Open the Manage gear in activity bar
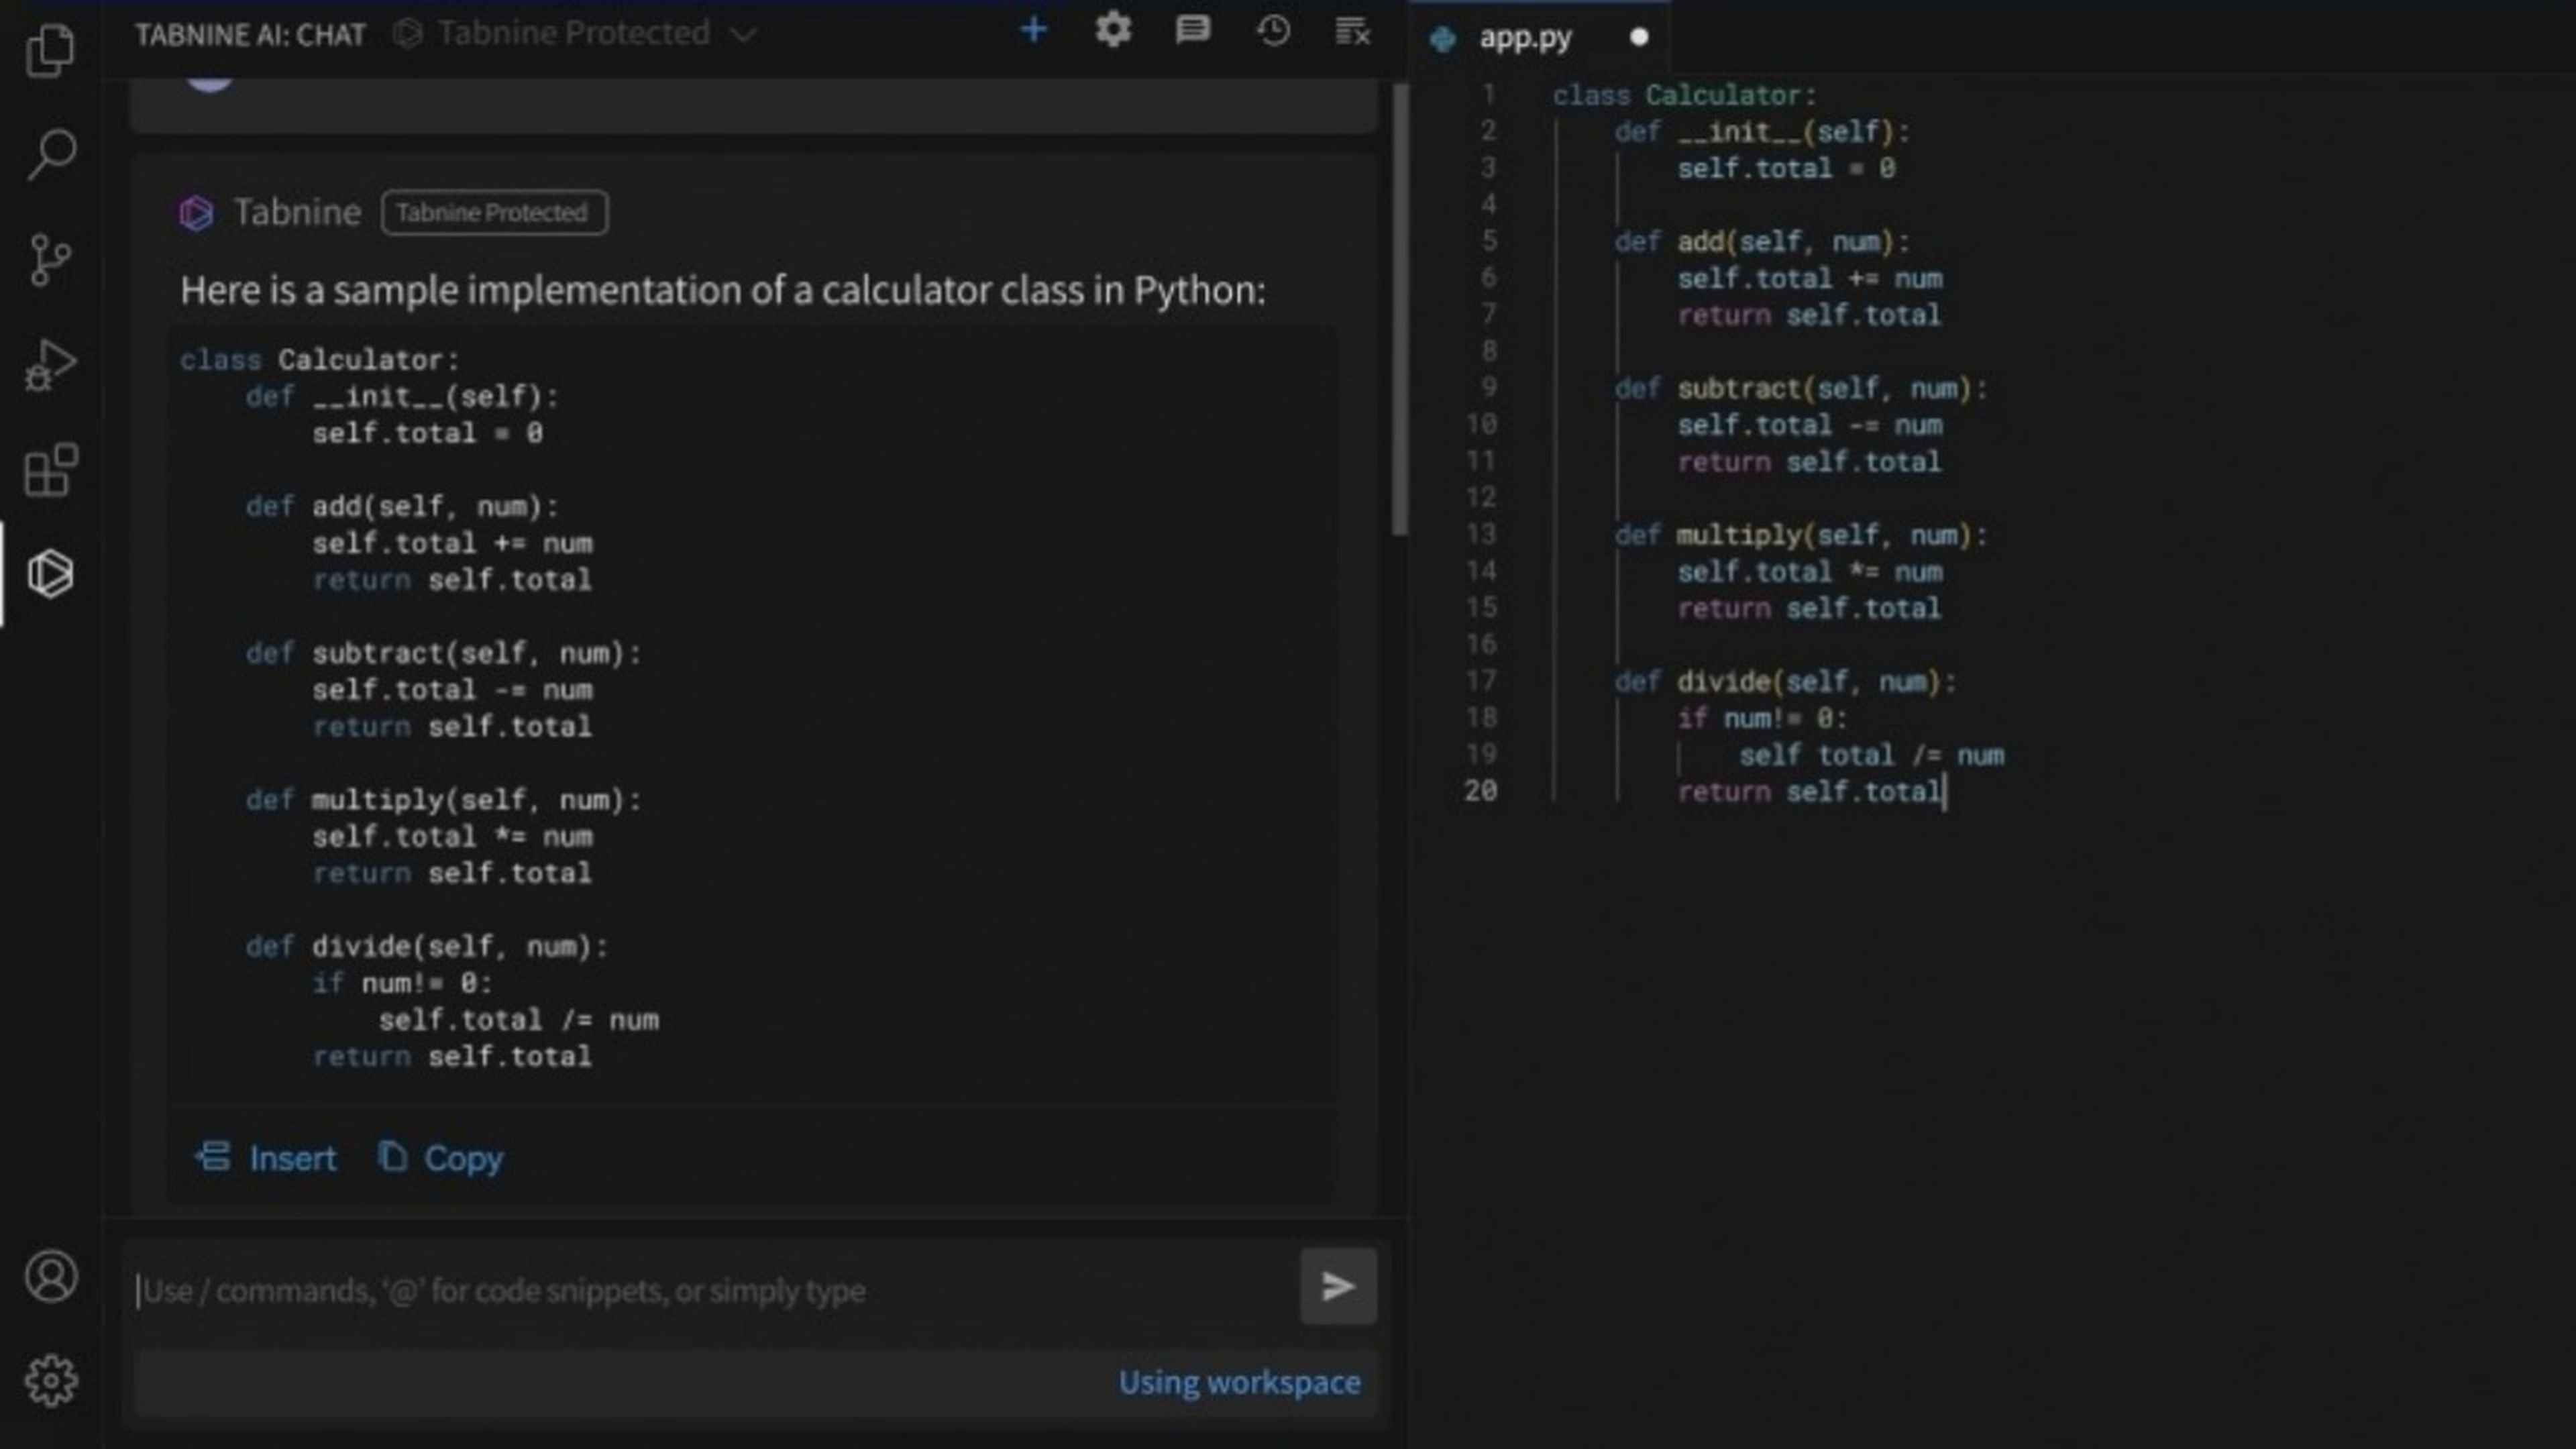This screenshot has width=2576, height=1449. pyautogui.click(x=51, y=1381)
